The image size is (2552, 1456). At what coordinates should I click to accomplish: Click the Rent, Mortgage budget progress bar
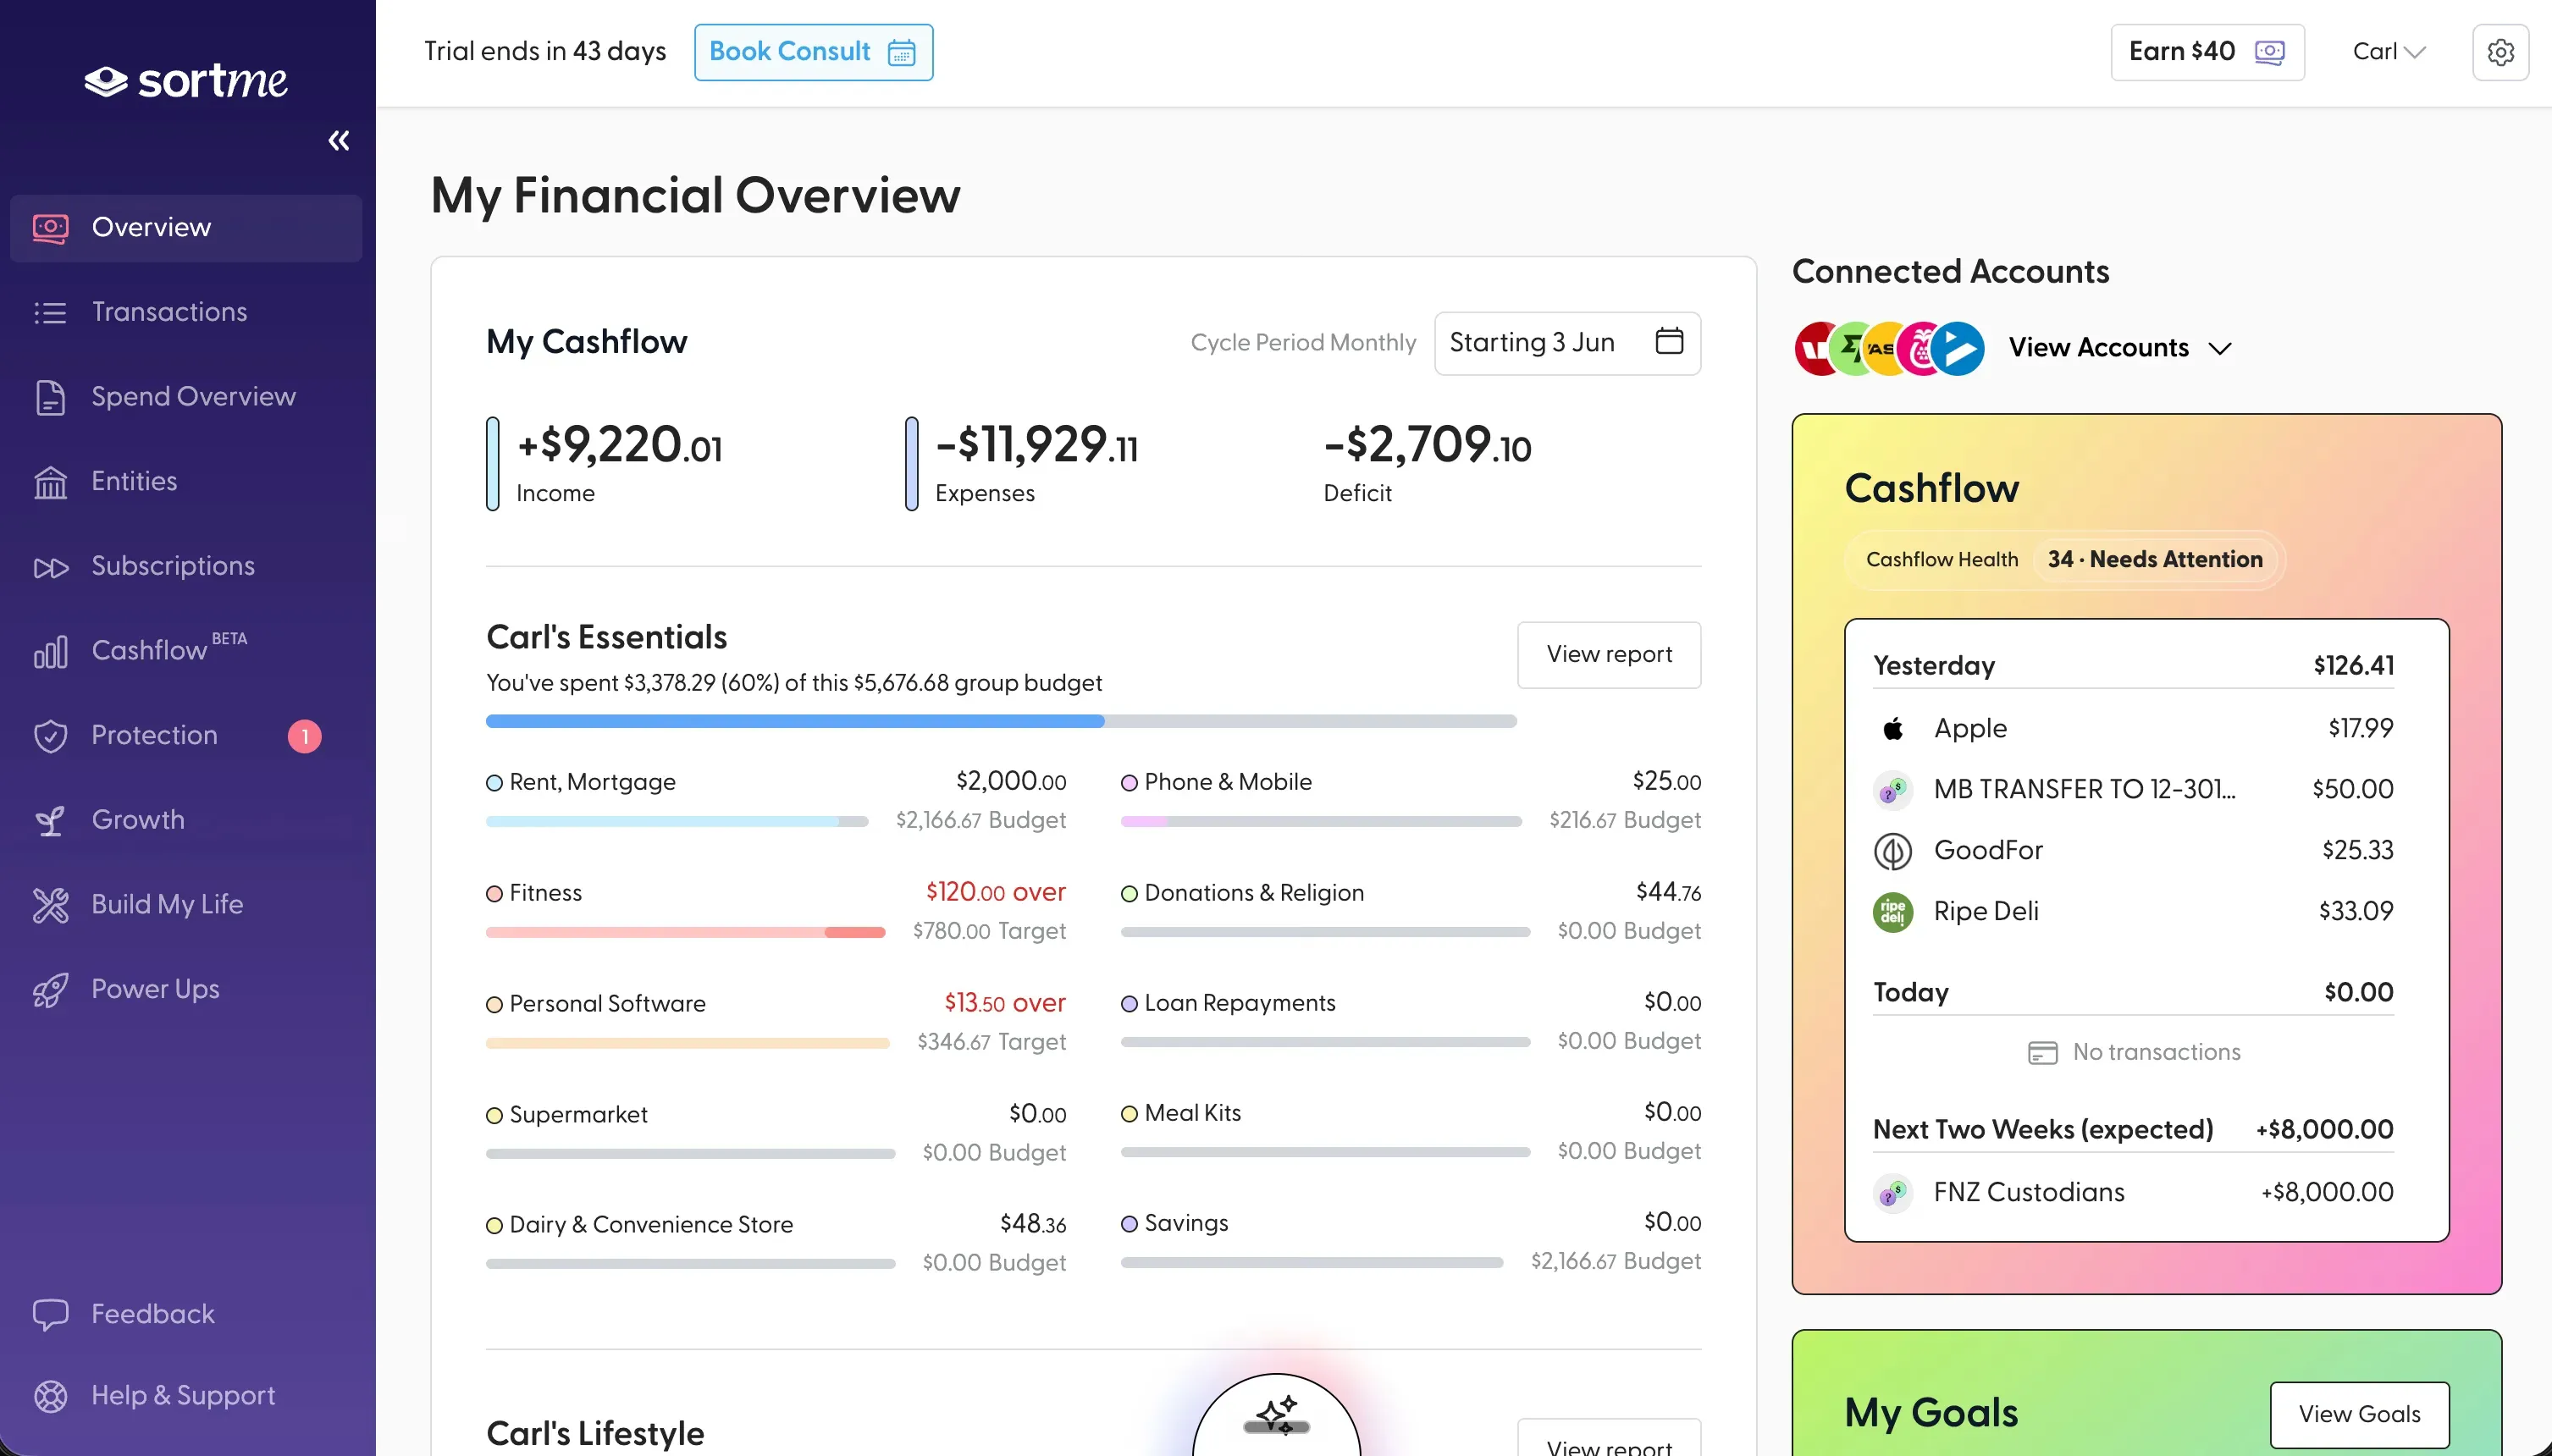point(677,821)
